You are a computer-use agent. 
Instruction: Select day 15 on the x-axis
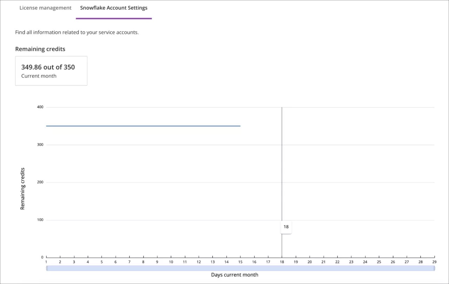coord(240,262)
